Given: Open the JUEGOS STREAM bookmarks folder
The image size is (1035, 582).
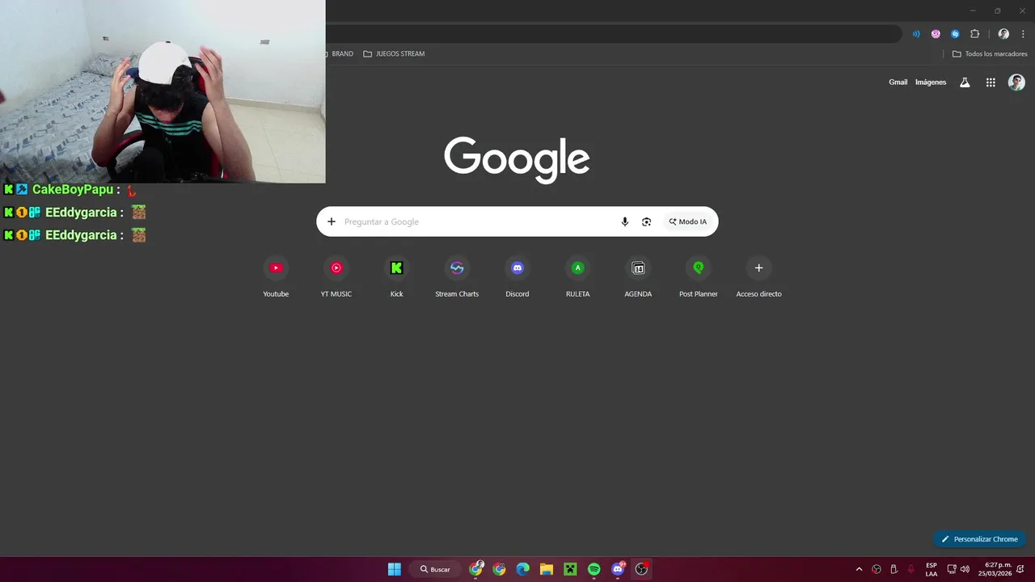Looking at the screenshot, I should coord(394,54).
